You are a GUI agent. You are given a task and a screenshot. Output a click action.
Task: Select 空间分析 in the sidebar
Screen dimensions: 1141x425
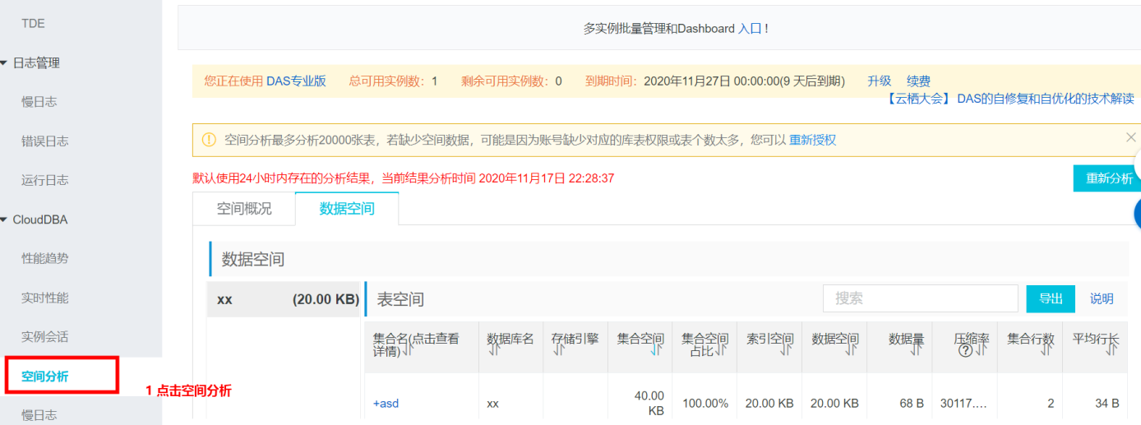pyautogui.click(x=44, y=376)
